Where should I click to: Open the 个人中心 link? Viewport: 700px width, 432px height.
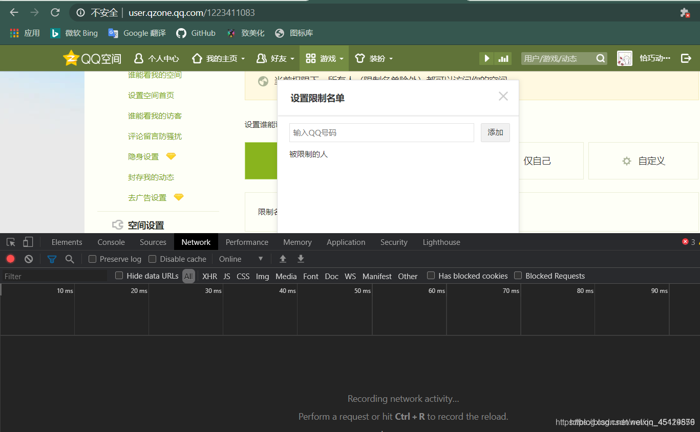tap(157, 58)
